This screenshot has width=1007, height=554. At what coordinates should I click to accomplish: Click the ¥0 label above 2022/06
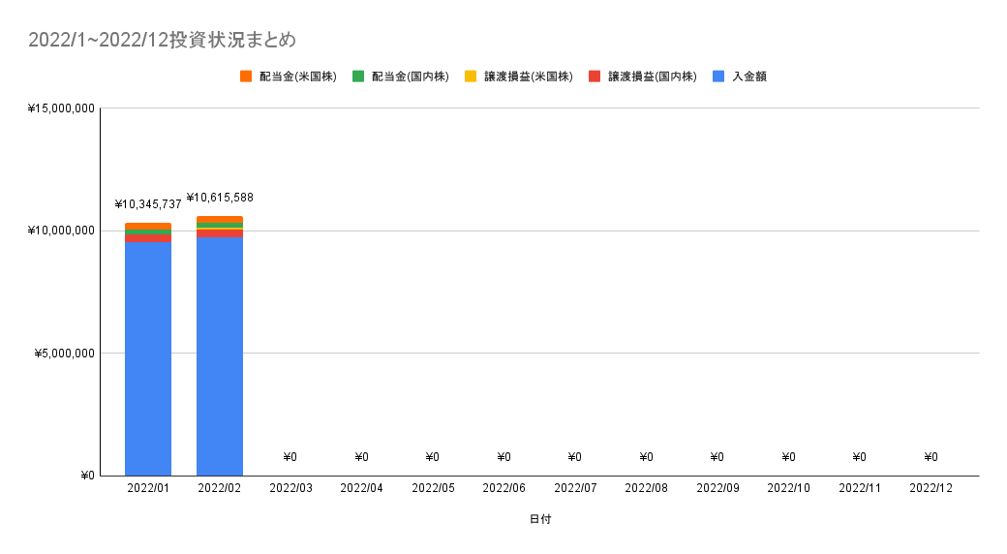[x=504, y=457]
